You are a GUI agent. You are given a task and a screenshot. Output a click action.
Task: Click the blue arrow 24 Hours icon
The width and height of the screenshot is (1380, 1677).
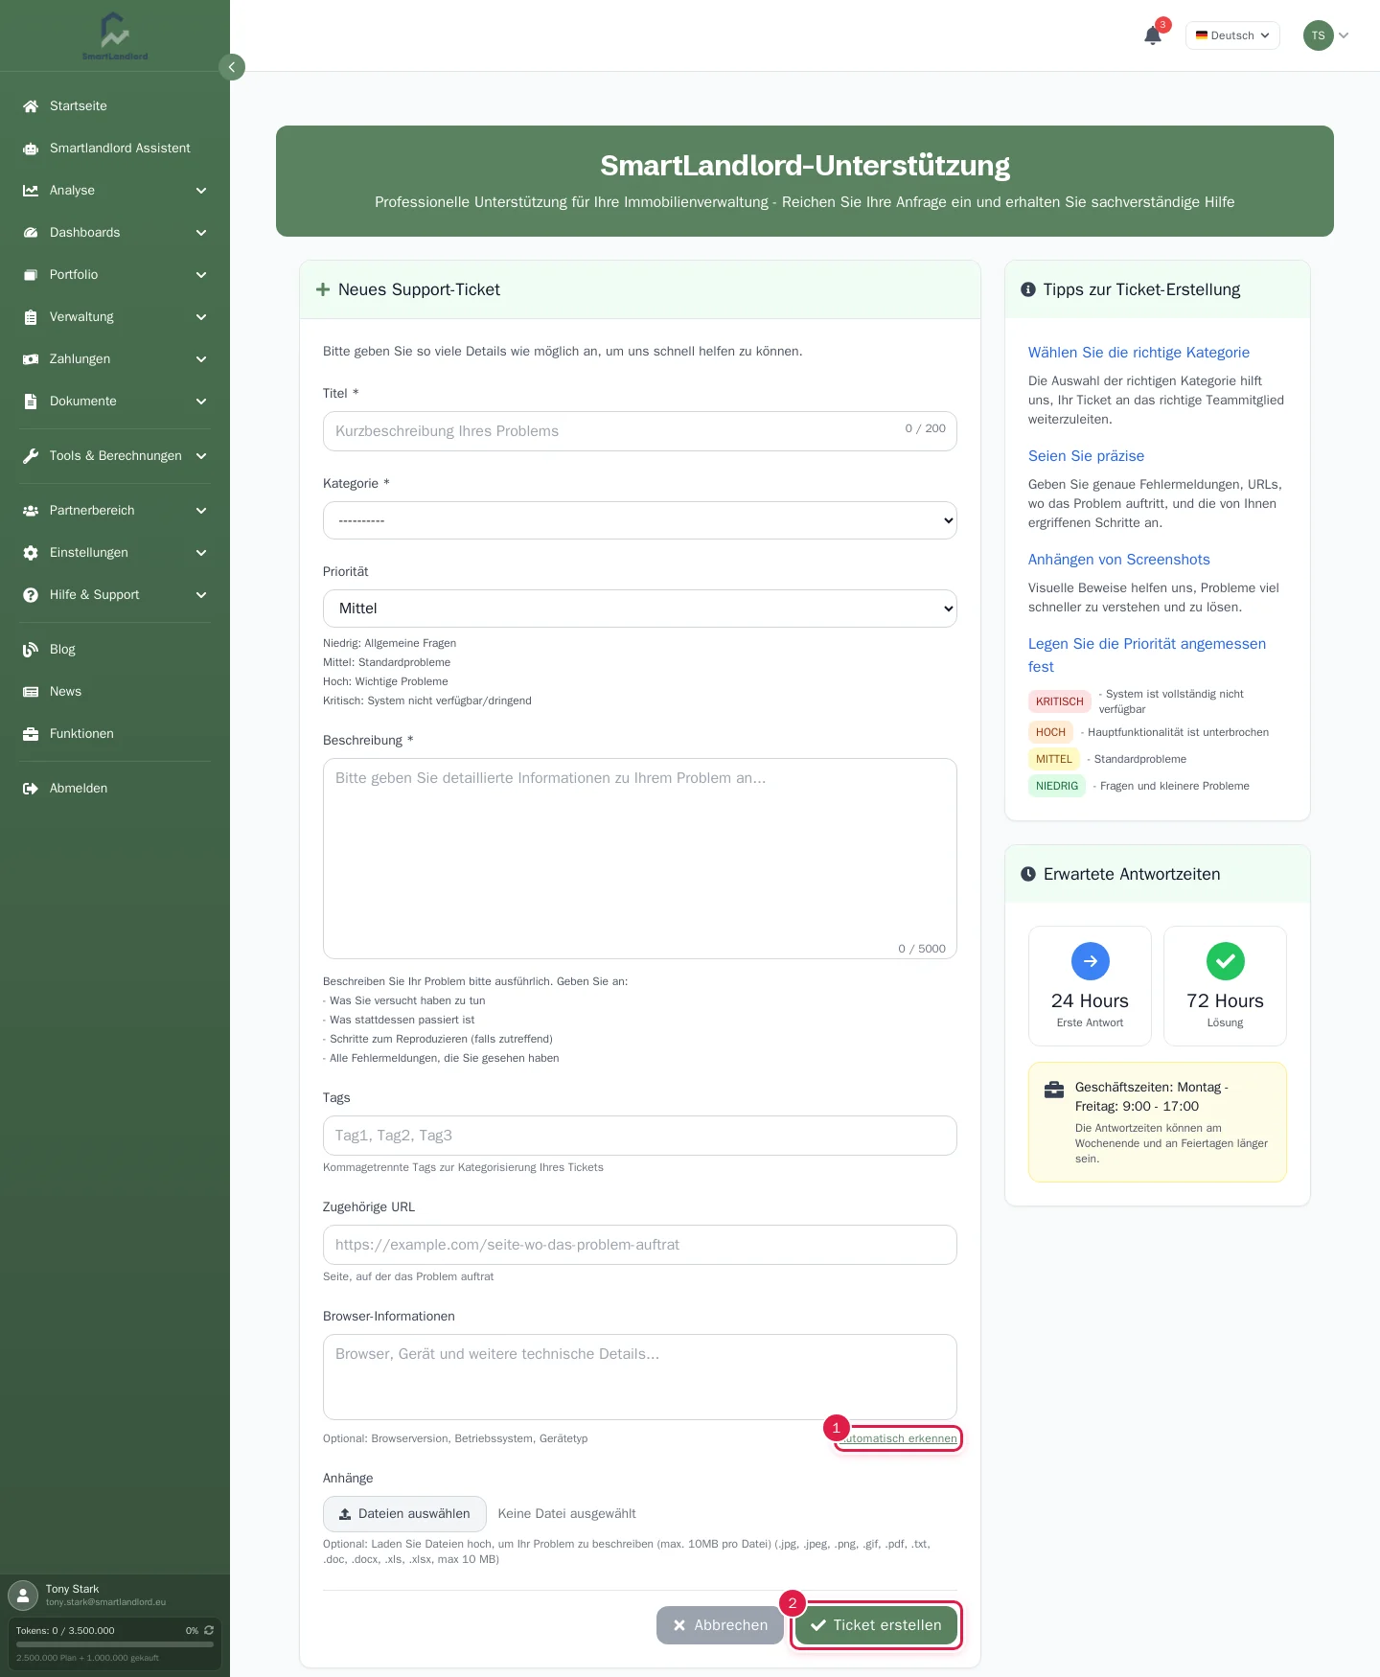1090,961
